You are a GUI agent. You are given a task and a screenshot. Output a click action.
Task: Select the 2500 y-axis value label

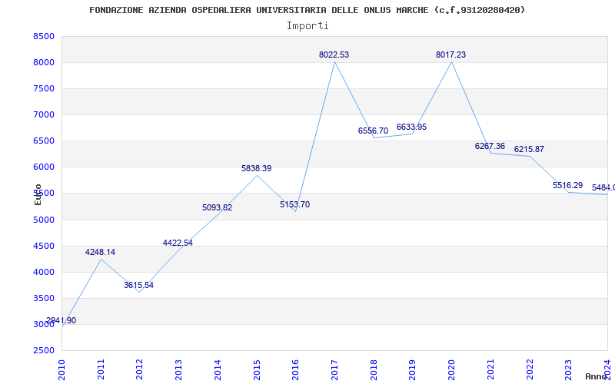pyautogui.click(x=44, y=350)
